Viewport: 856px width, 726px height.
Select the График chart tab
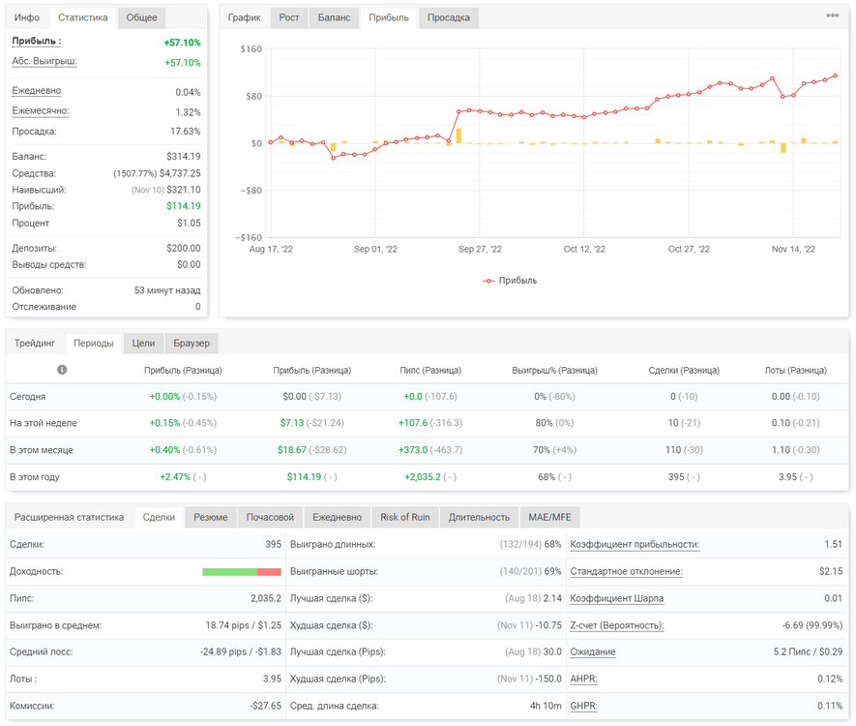244,17
